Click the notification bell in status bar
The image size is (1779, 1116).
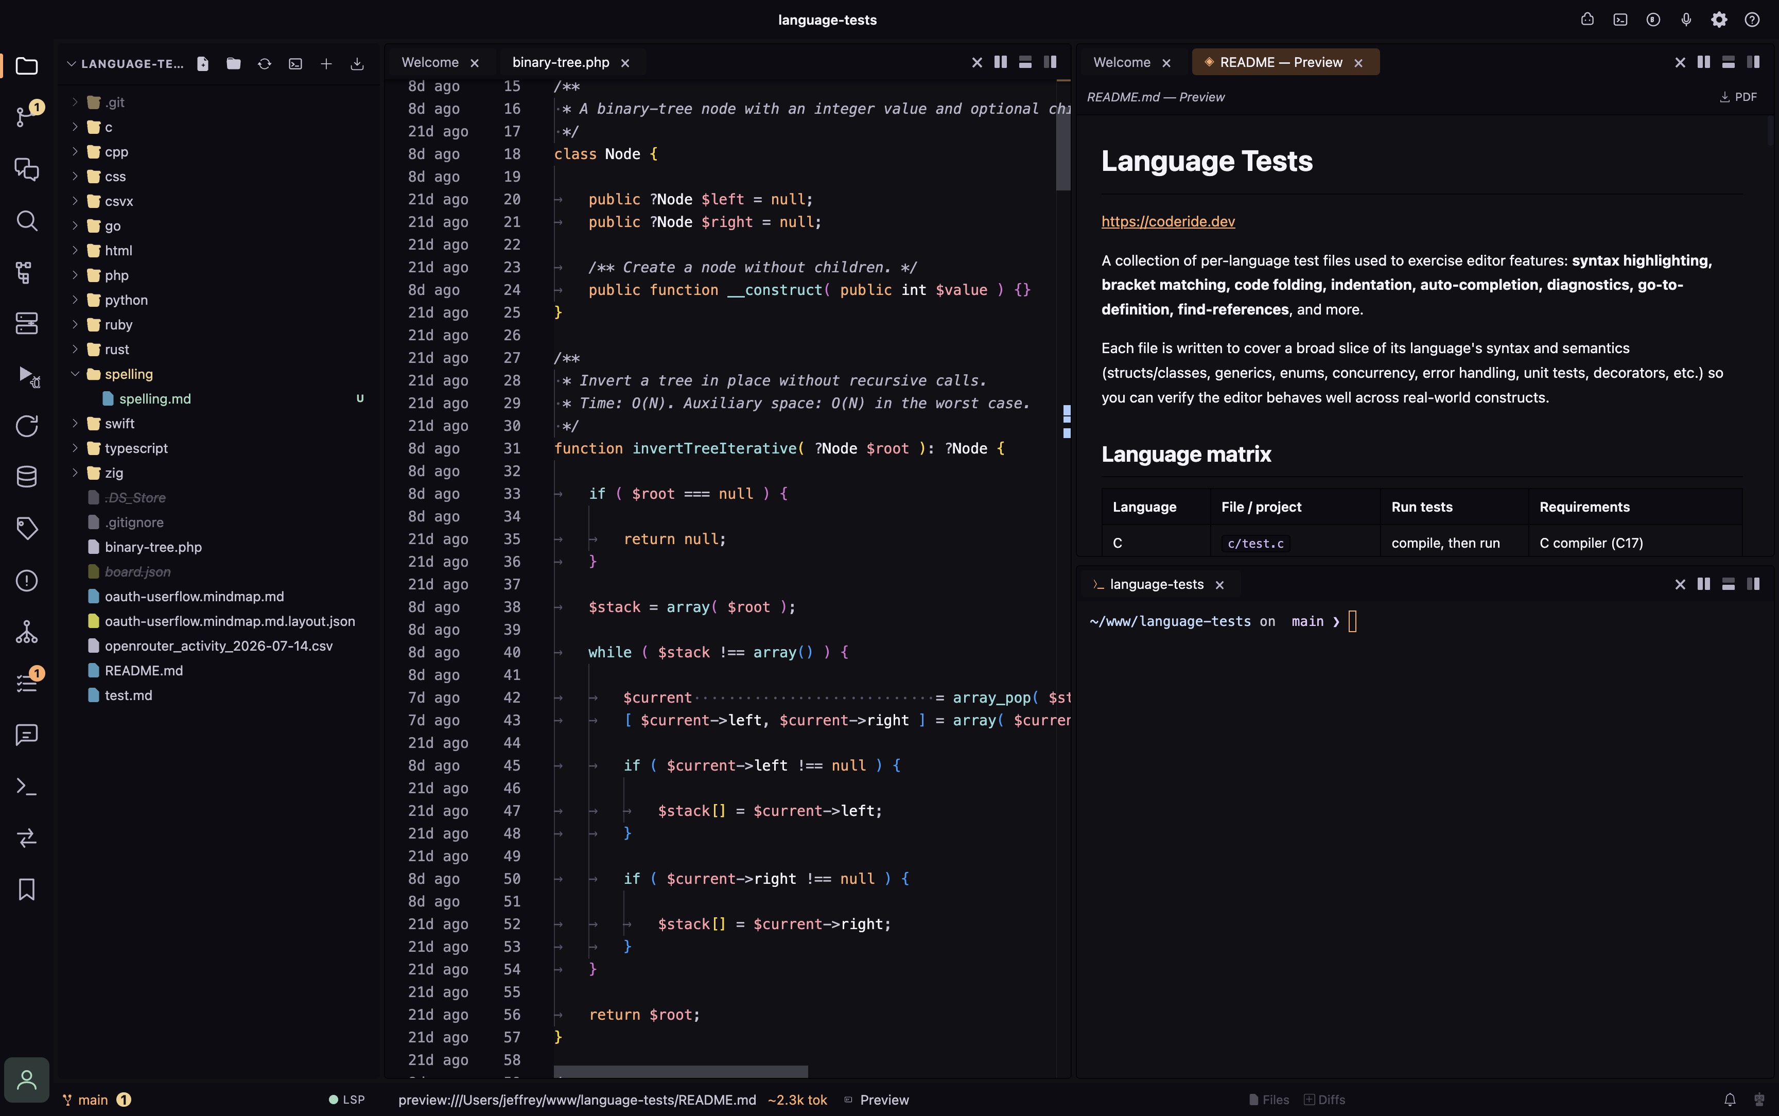point(1730,1100)
